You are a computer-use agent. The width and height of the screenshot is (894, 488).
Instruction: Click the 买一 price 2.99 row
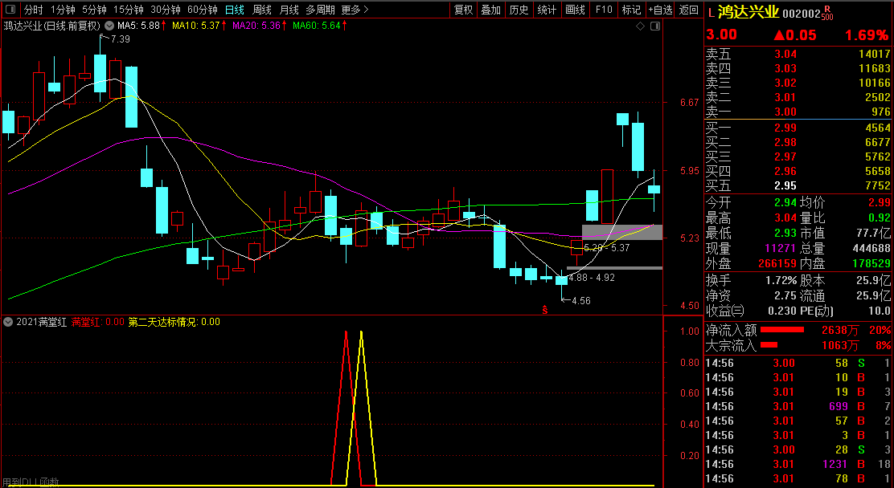click(x=798, y=128)
